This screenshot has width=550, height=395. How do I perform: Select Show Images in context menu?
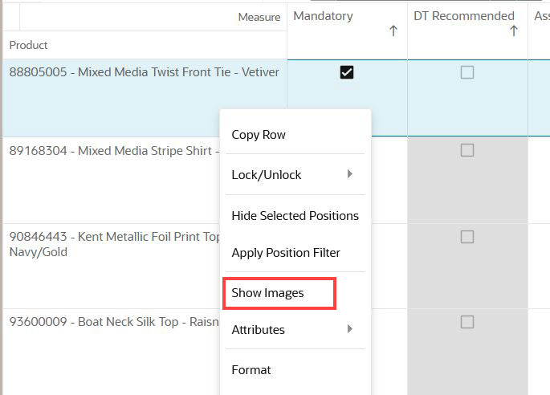tap(267, 293)
